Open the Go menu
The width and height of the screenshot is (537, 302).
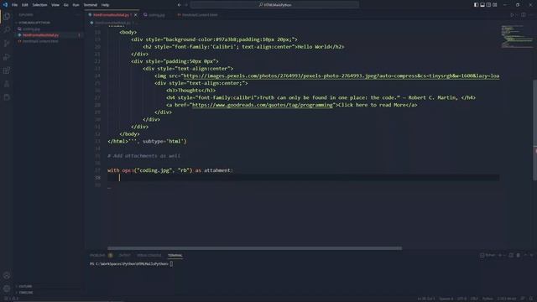coord(65,5)
